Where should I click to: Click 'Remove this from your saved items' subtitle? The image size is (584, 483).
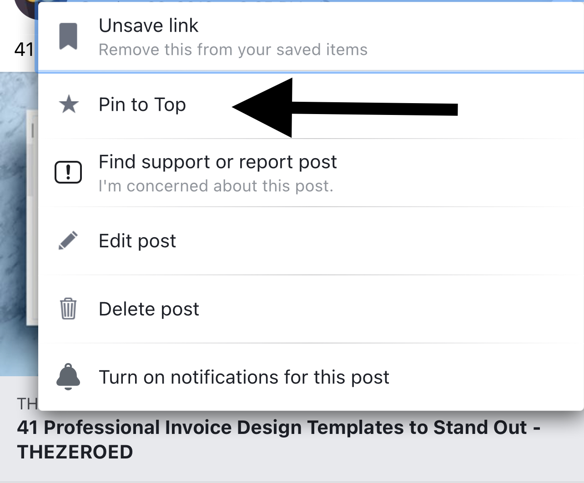click(x=233, y=50)
